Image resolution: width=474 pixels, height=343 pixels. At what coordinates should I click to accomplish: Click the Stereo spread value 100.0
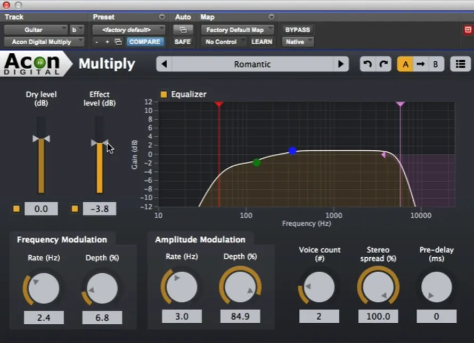[x=378, y=316]
